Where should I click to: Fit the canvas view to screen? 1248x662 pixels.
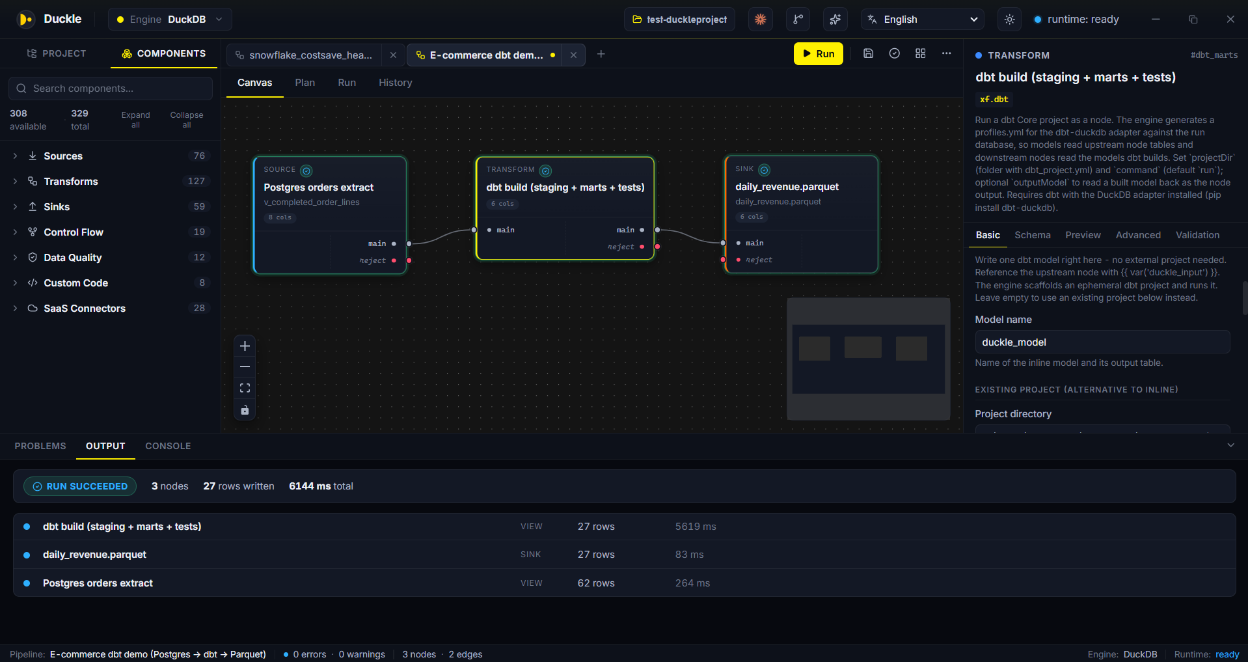(245, 388)
